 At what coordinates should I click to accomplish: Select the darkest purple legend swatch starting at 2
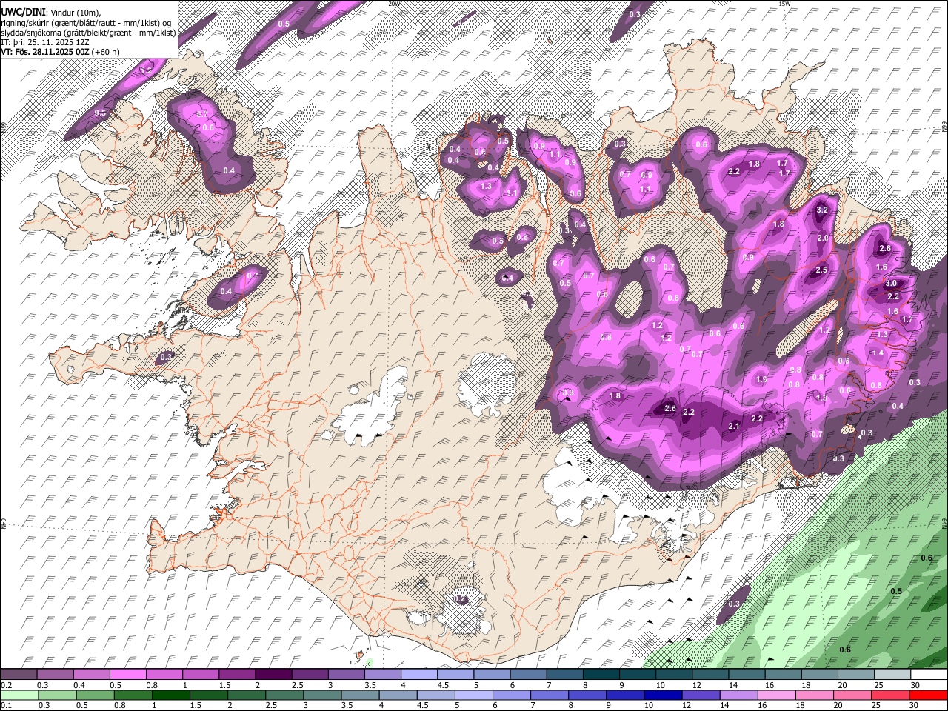tap(273, 674)
